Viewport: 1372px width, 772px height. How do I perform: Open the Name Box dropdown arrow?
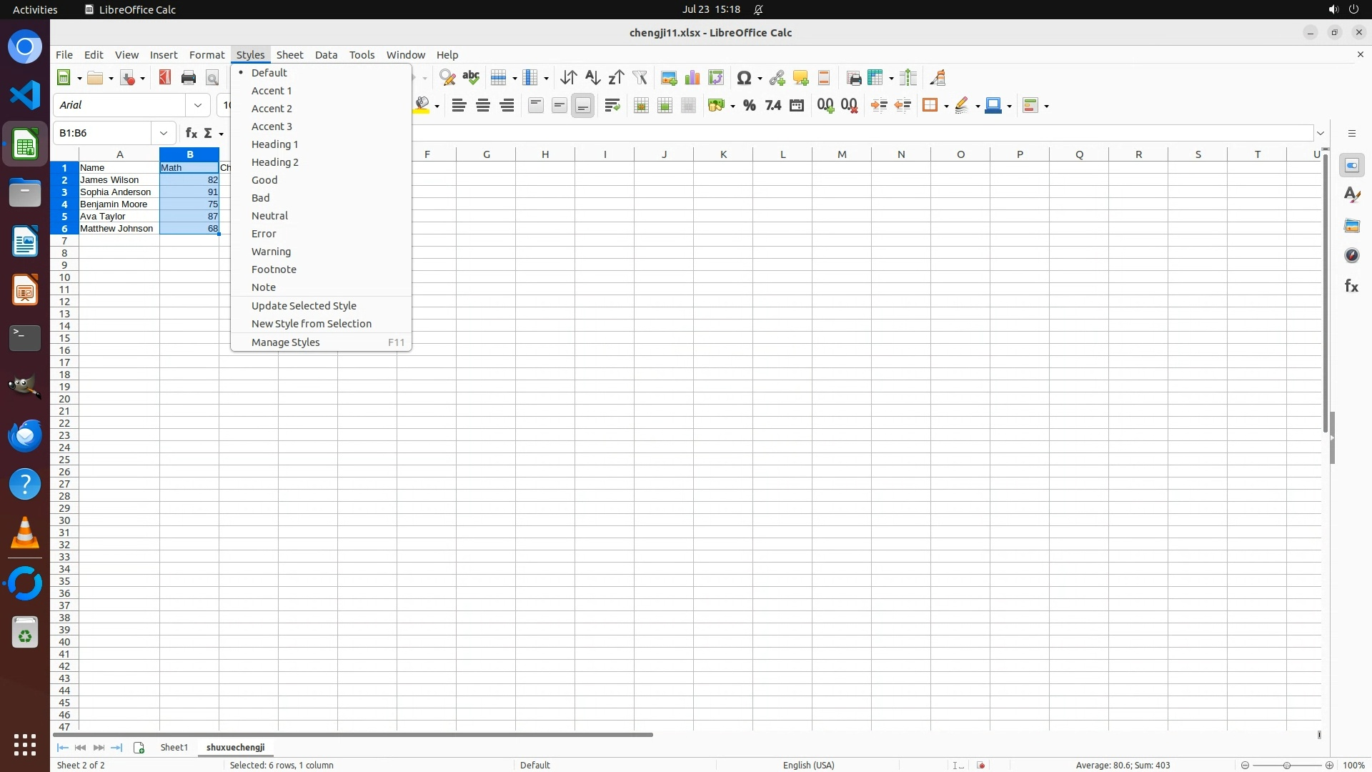[x=164, y=134]
